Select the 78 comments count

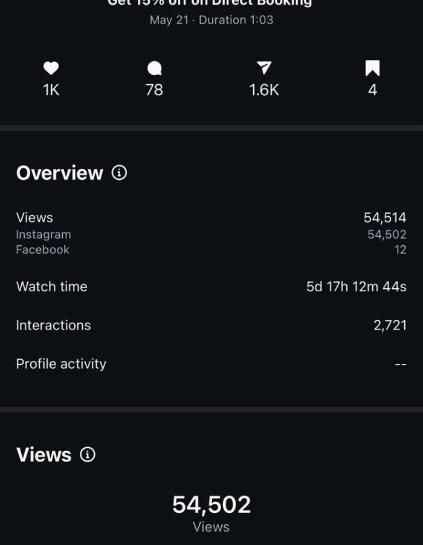pyautogui.click(x=154, y=90)
